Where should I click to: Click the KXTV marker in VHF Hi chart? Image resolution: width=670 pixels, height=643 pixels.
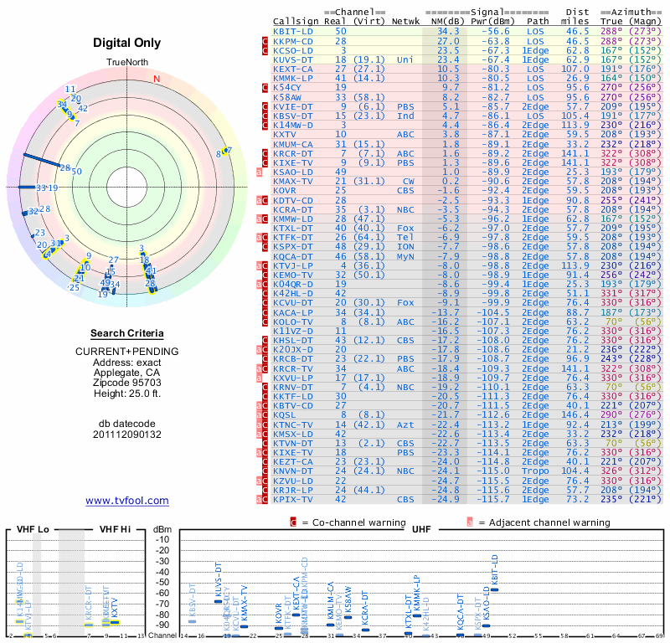coord(115,622)
